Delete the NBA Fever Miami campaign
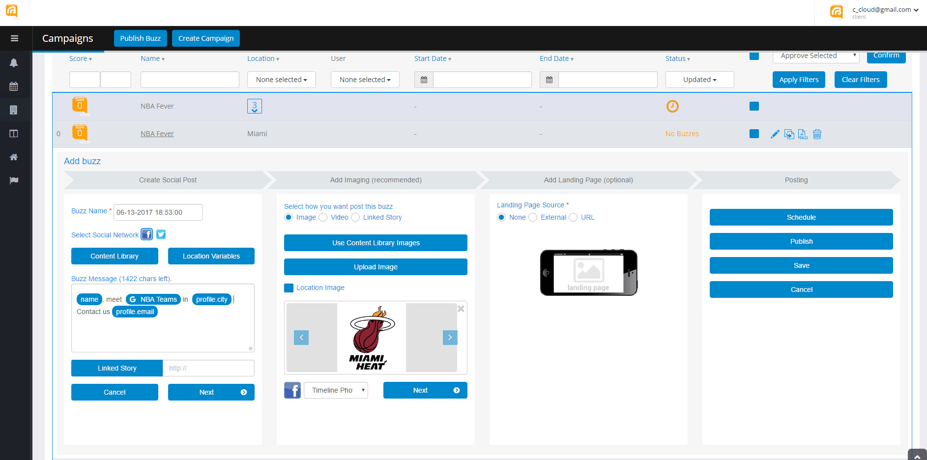927x460 pixels. pos(817,134)
